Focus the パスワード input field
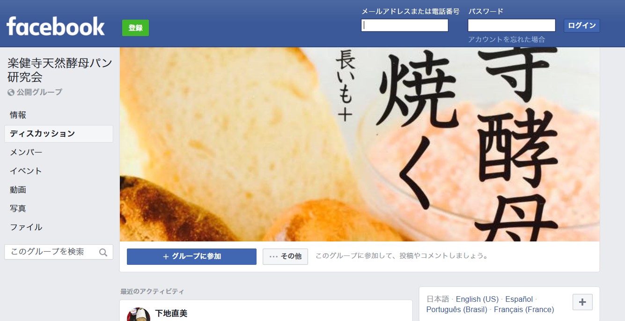 coord(511,25)
